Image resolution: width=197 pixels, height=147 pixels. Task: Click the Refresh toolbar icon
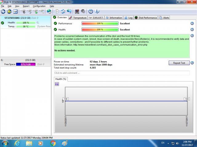(x=3, y=12)
